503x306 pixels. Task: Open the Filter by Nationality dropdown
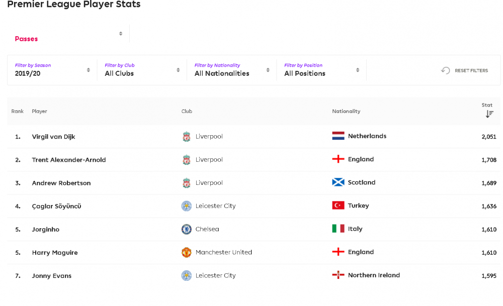[232, 70]
